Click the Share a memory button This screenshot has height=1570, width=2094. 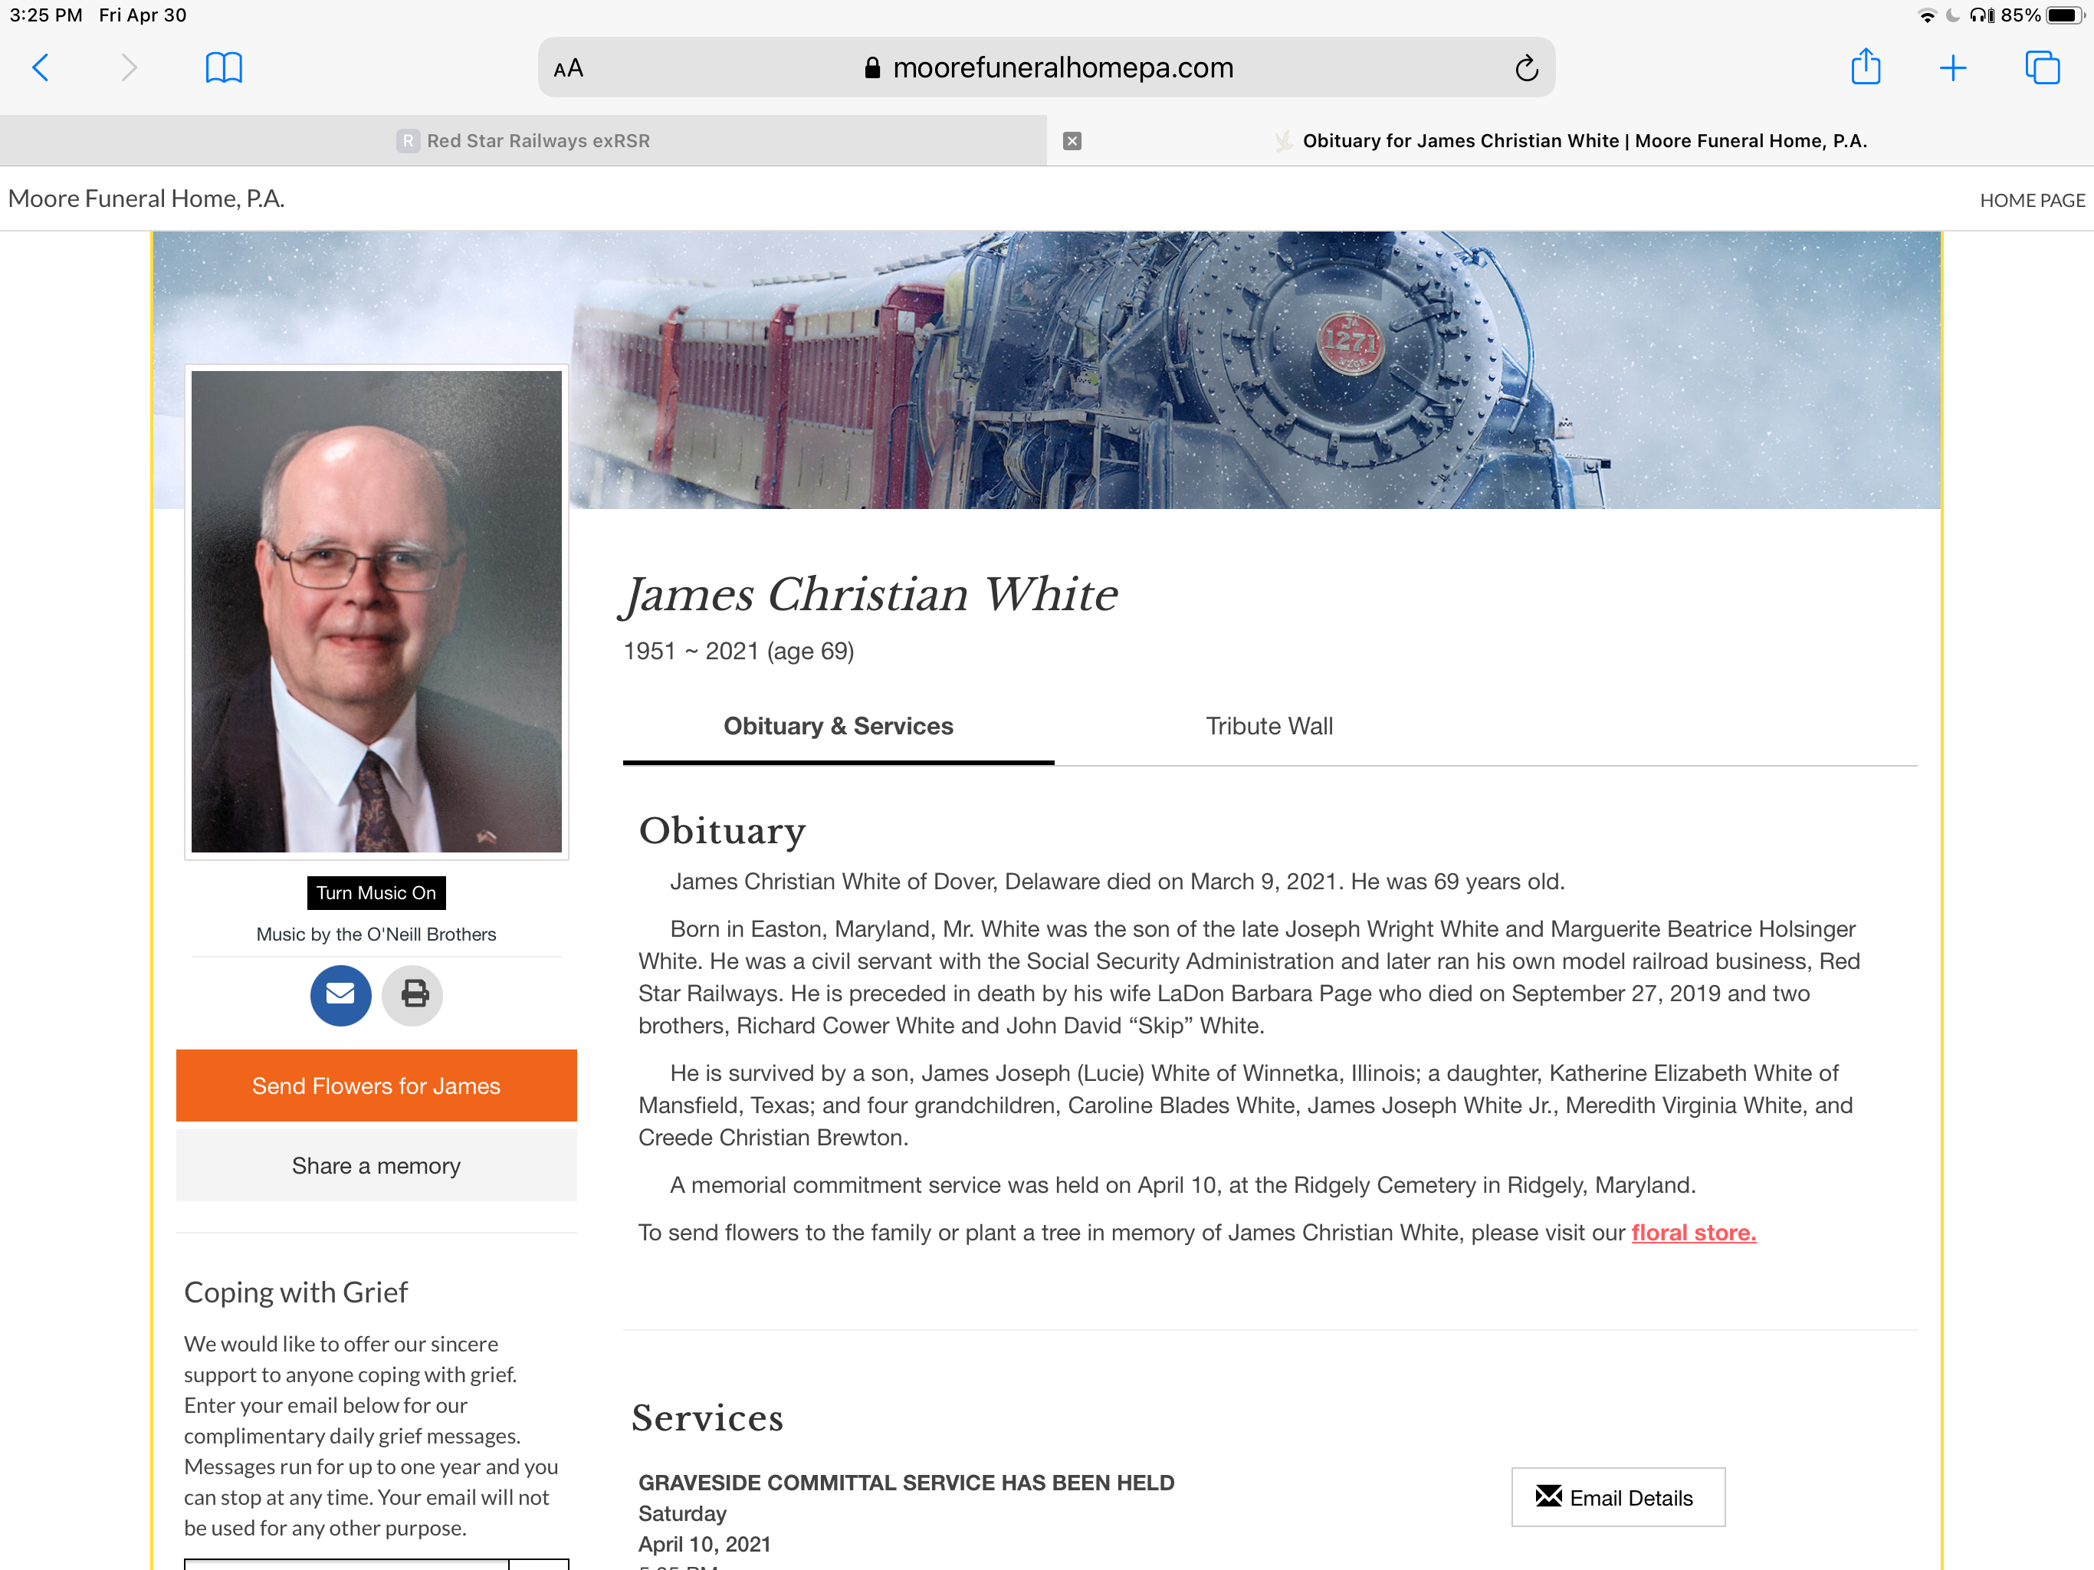376,1164
